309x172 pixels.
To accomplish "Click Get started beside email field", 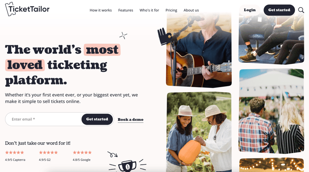I will tap(97, 119).
